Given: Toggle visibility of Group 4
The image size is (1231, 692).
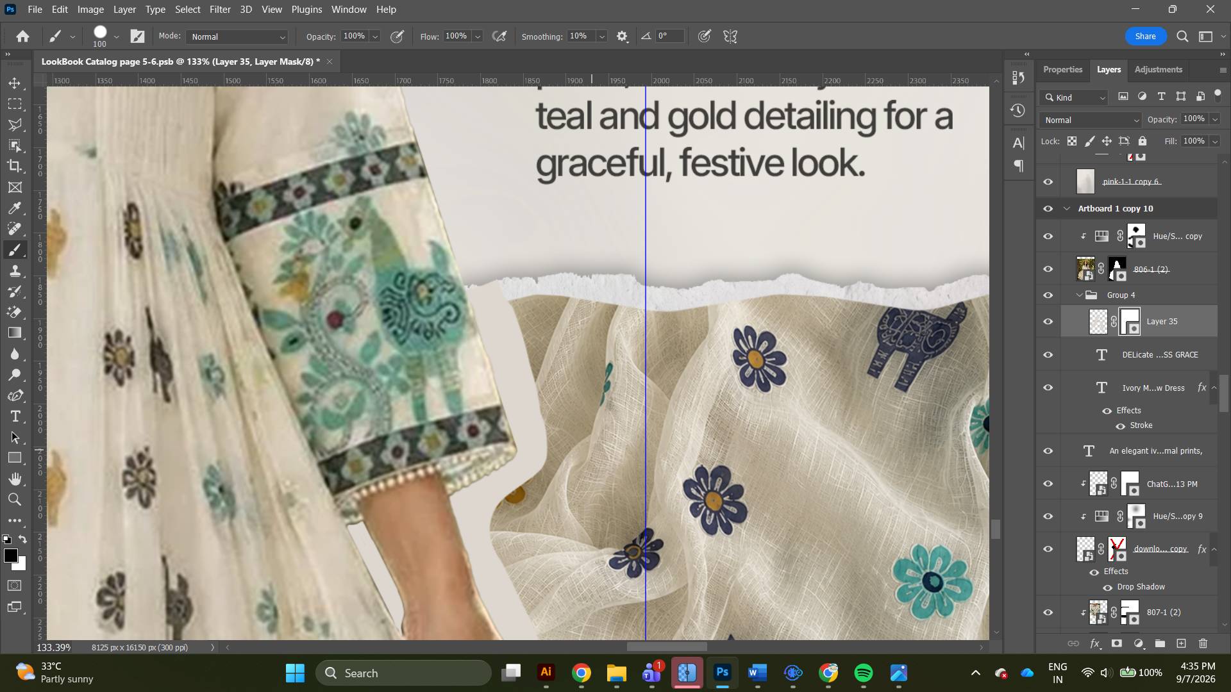Looking at the screenshot, I should 1048,295.
